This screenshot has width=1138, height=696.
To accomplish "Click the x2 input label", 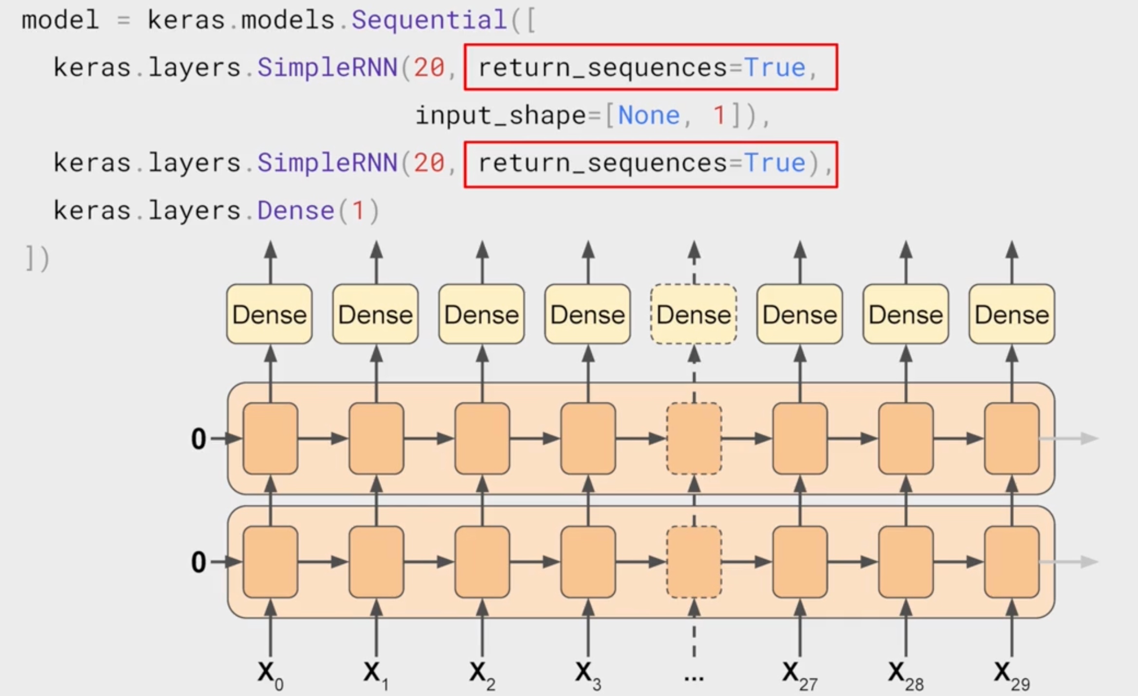I will click(x=482, y=675).
